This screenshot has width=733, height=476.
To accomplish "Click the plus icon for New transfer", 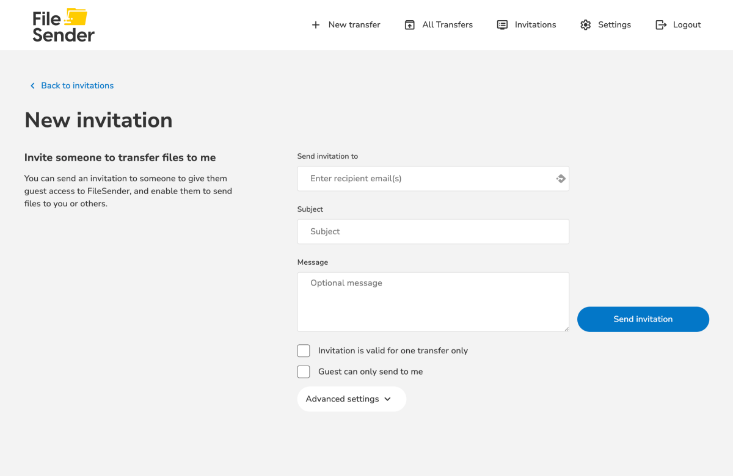I will coord(316,25).
